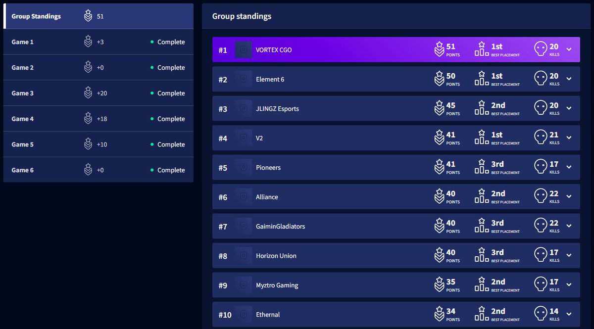The image size is (594, 329).
Task: Click points badge icon in Game 4 row
Action: click(88, 119)
